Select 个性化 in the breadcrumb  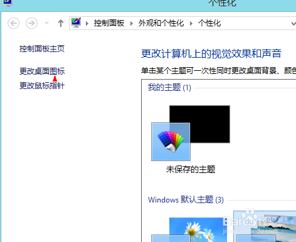coord(209,23)
